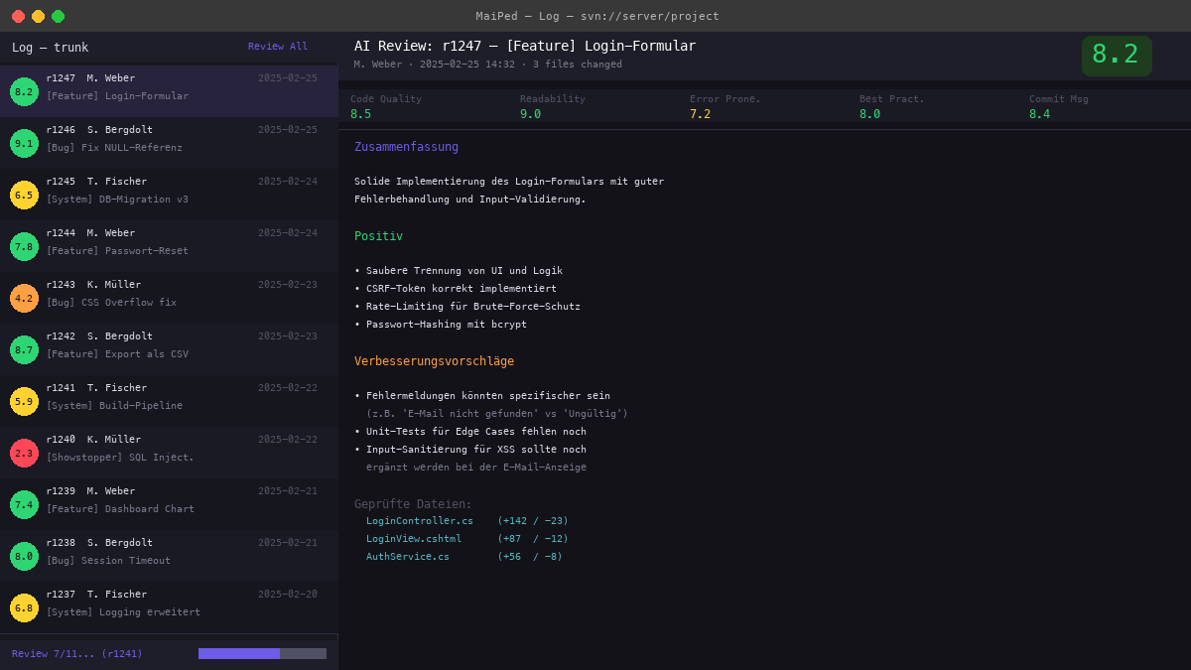Click the review progress bar
1191x670 pixels.
click(x=262, y=653)
